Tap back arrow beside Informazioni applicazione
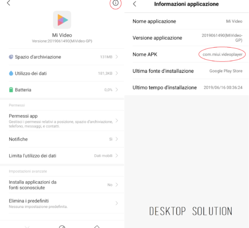This screenshot has width=249, height=228. [x=135, y=4]
